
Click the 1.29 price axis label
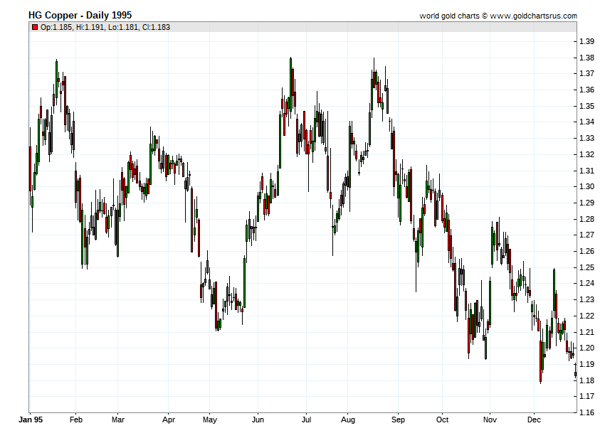[587, 203]
